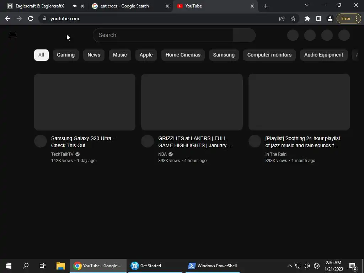This screenshot has height=273, width=364.
Task: Show hidden system tray icons
Action: (289, 266)
